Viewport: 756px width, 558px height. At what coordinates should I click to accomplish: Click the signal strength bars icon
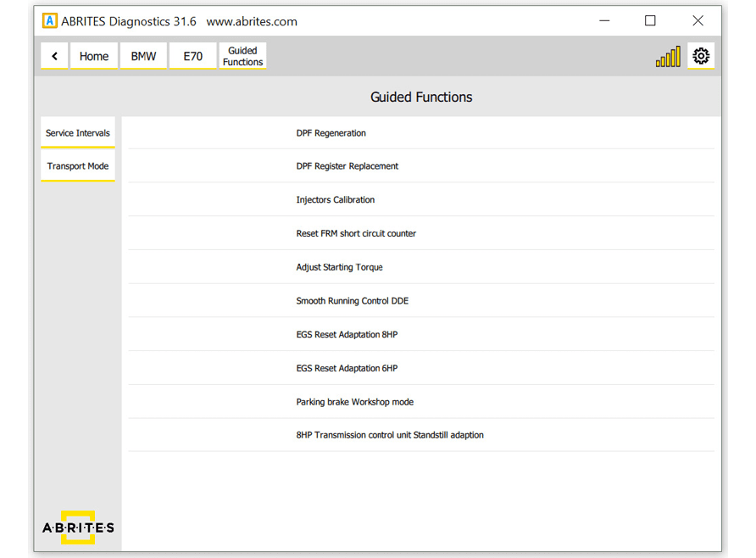click(668, 57)
